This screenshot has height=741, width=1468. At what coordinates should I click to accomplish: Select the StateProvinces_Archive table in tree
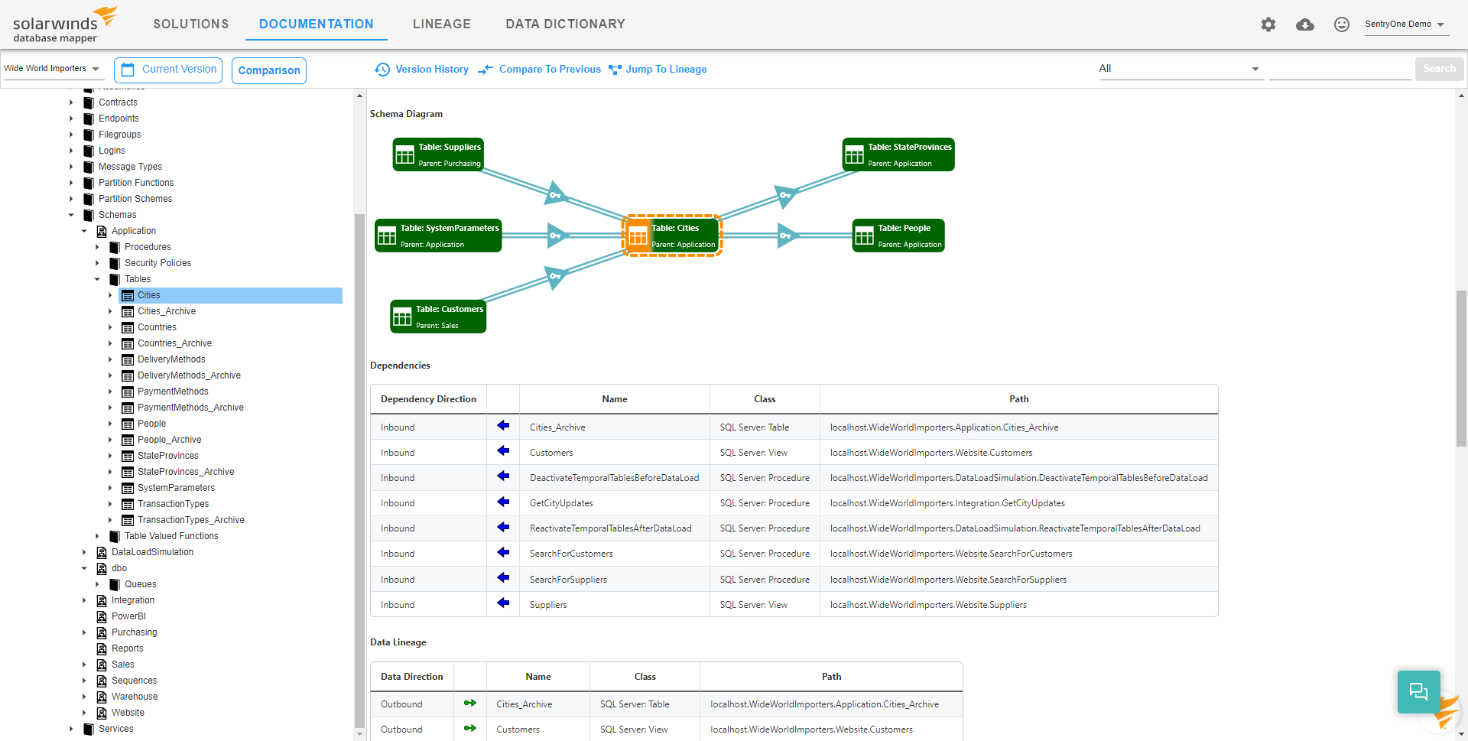[x=186, y=472]
